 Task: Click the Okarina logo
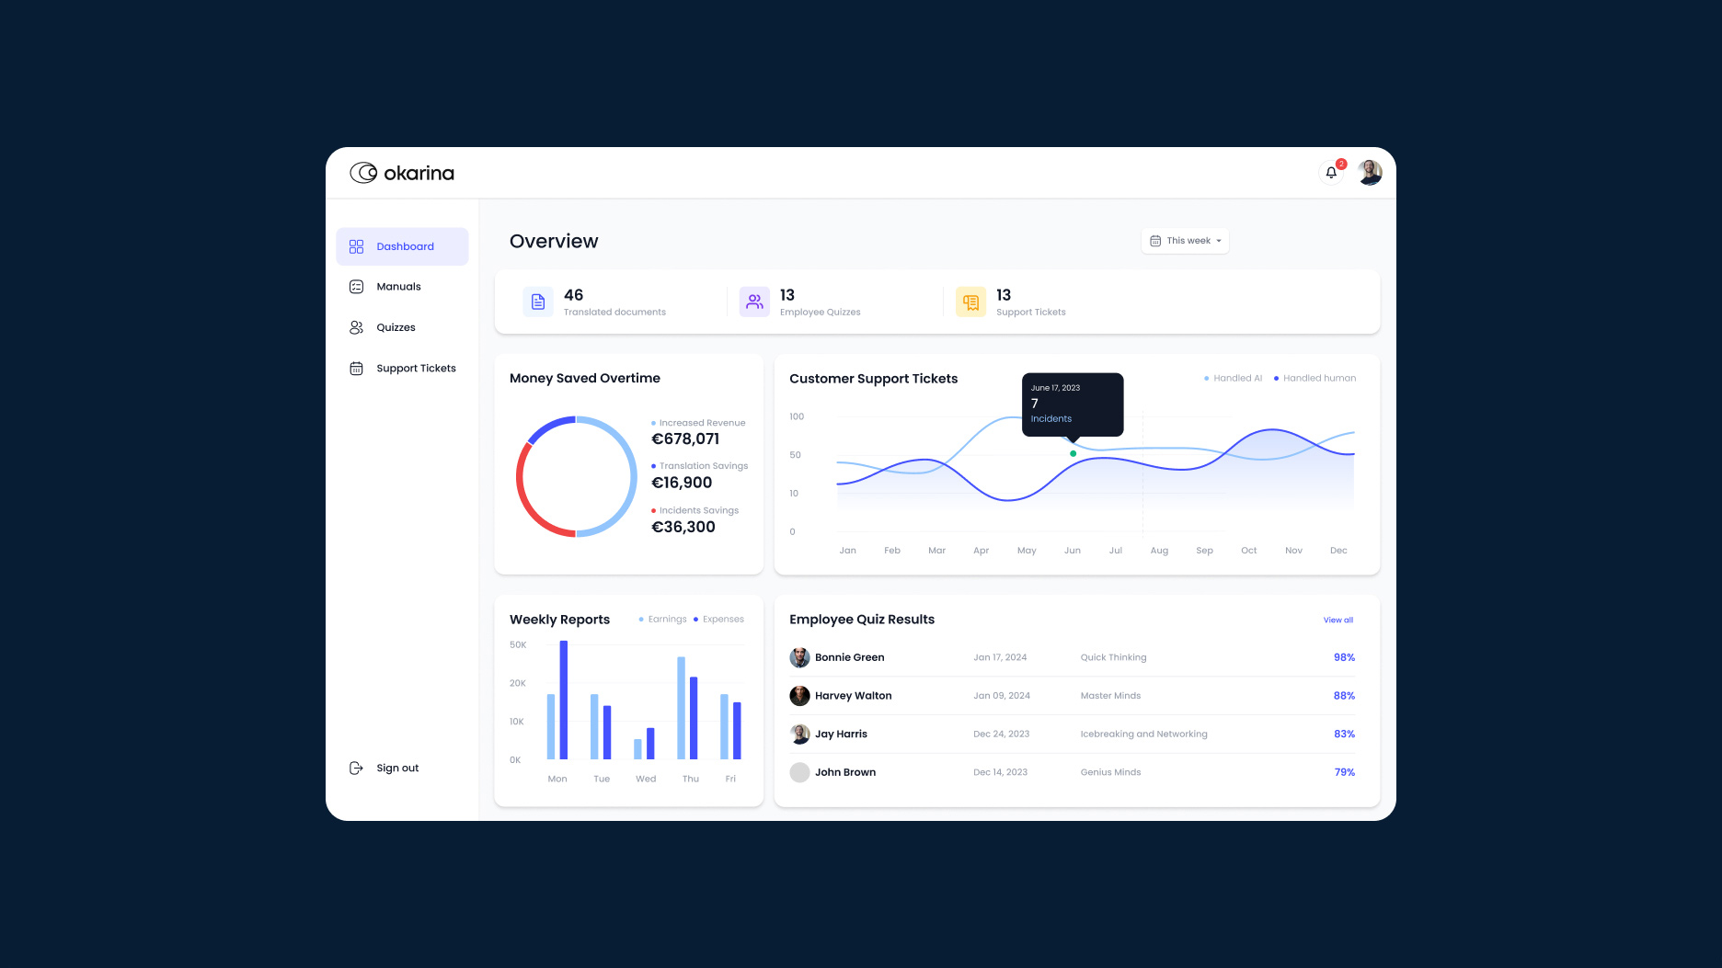tap(402, 173)
